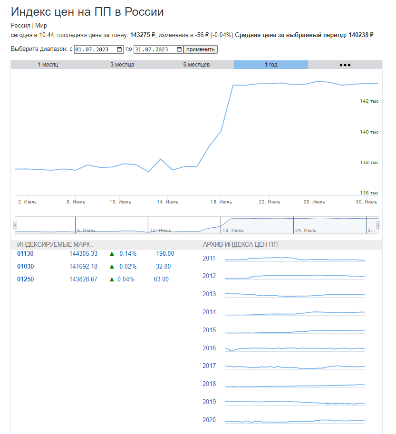Open 2020 archive year link
396x434 pixels.
(209, 420)
